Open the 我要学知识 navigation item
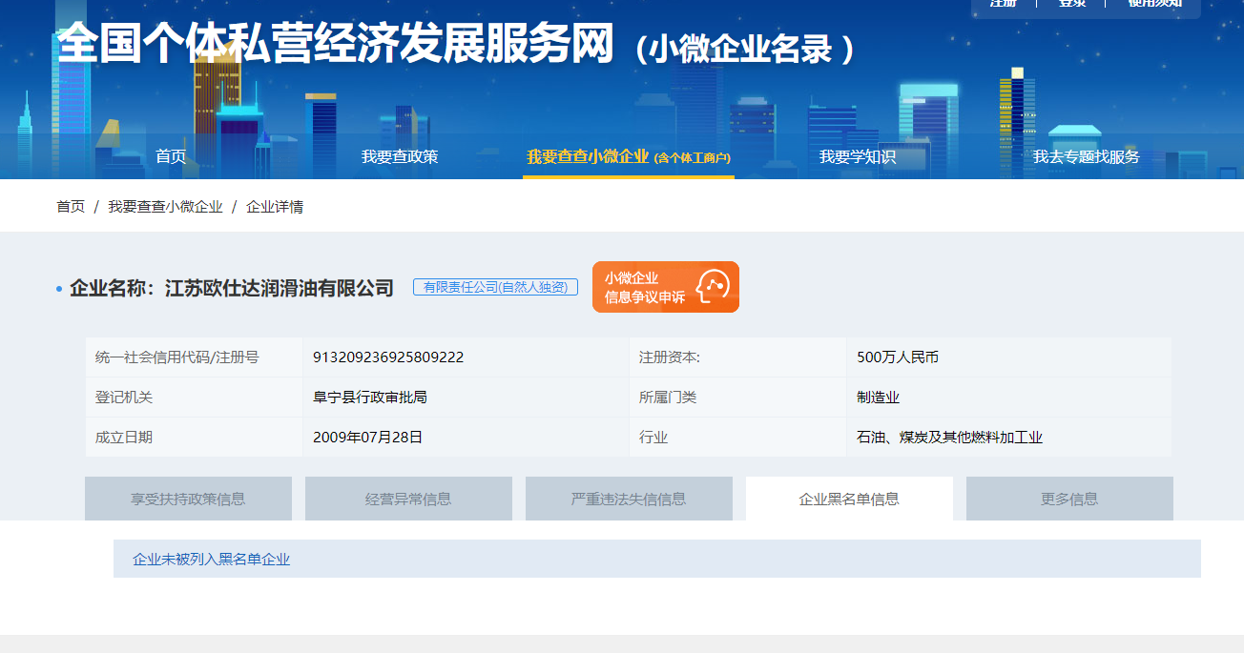Screen dimensions: 1244x653 tap(858, 156)
